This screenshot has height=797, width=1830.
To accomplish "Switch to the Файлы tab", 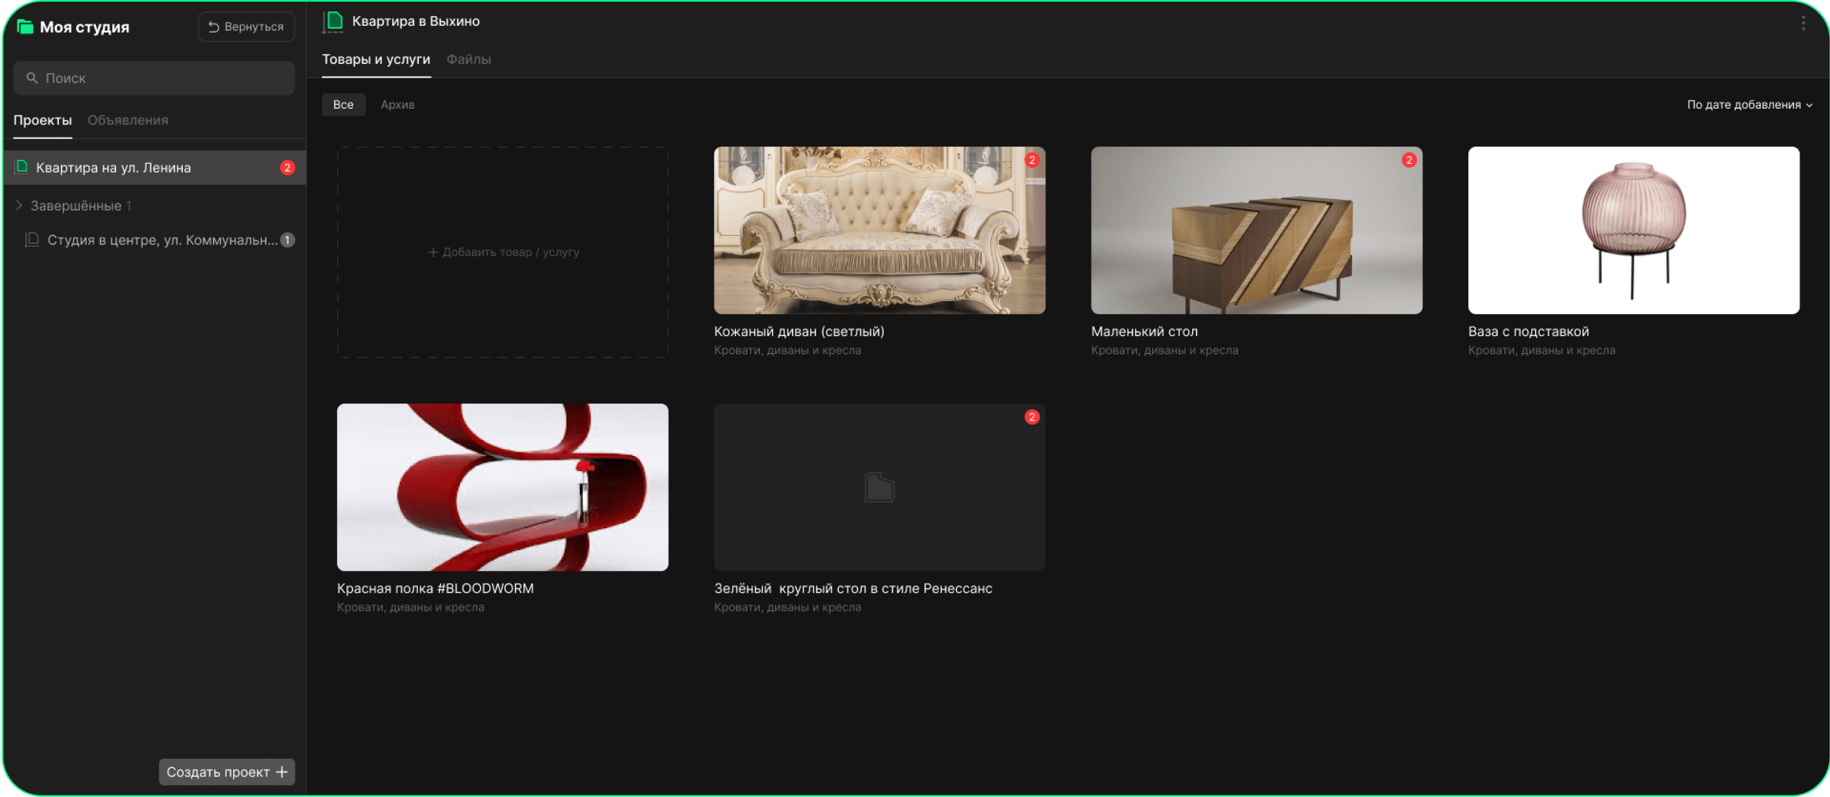I will click(468, 59).
